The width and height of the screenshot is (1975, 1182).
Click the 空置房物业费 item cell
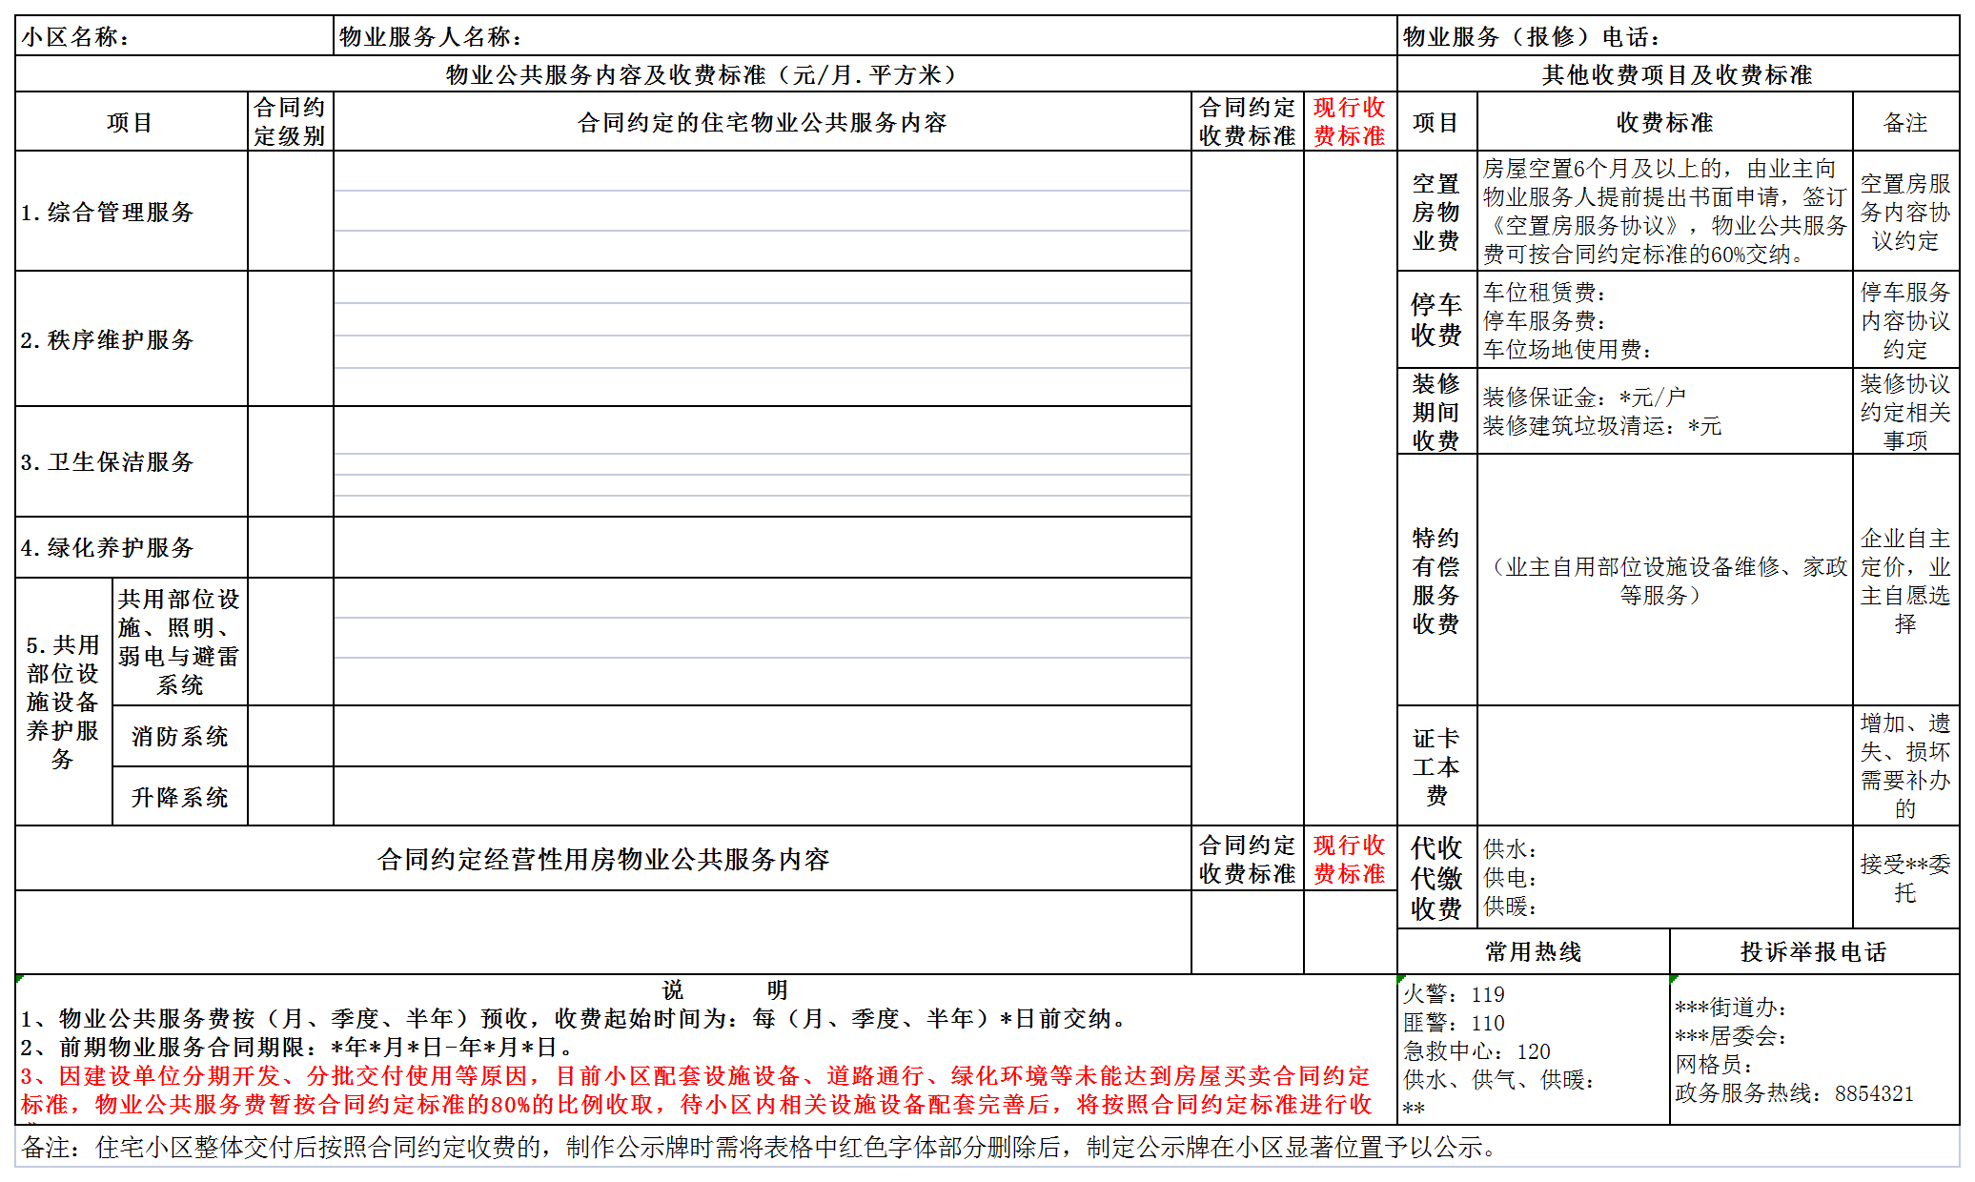tap(1436, 212)
